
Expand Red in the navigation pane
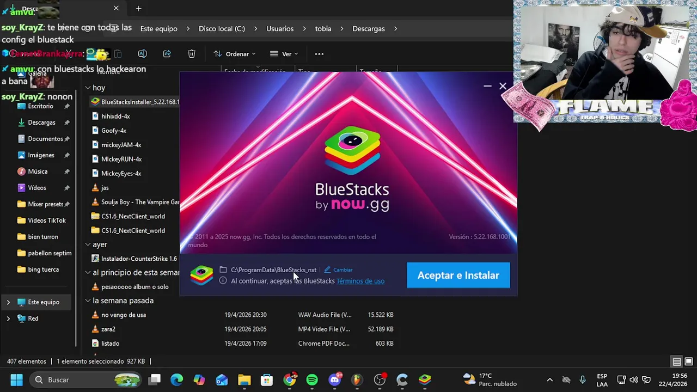tap(8, 318)
